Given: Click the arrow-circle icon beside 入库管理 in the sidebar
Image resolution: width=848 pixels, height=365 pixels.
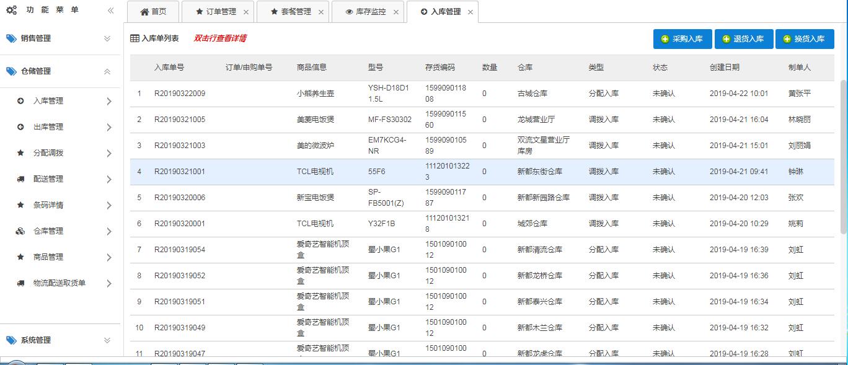Looking at the screenshot, I should click(20, 101).
